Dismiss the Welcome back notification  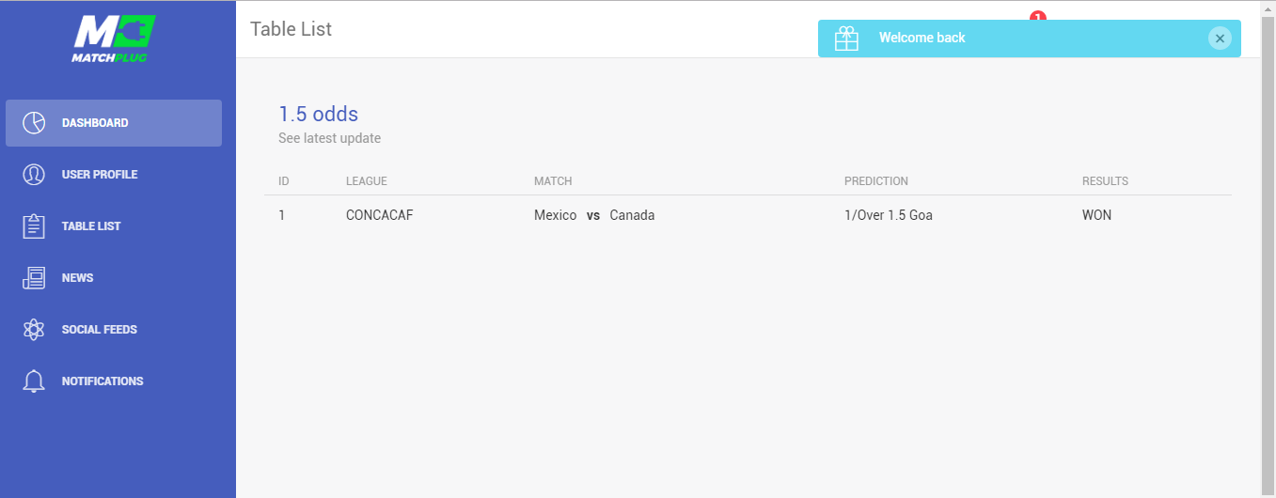1220,39
